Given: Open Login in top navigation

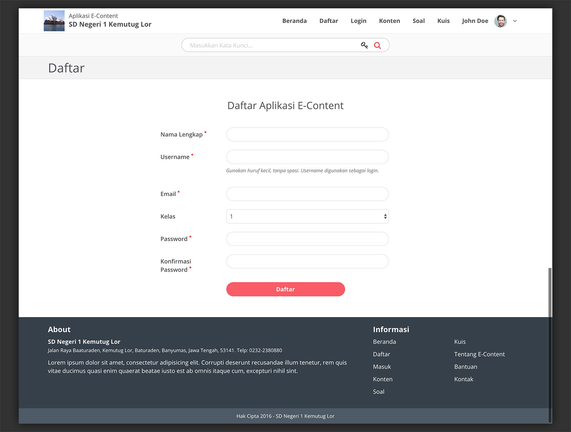Looking at the screenshot, I should (x=358, y=21).
